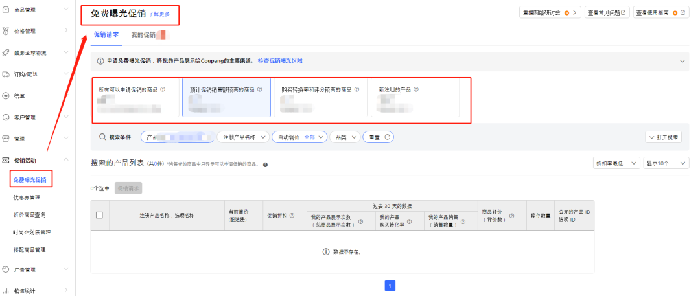The image size is (700, 296).
Task: Click the 结算 won-coin icon
Action: tap(6, 96)
